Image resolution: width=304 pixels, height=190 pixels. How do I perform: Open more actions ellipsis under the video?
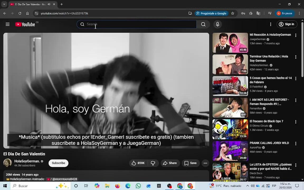coord(205,163)
